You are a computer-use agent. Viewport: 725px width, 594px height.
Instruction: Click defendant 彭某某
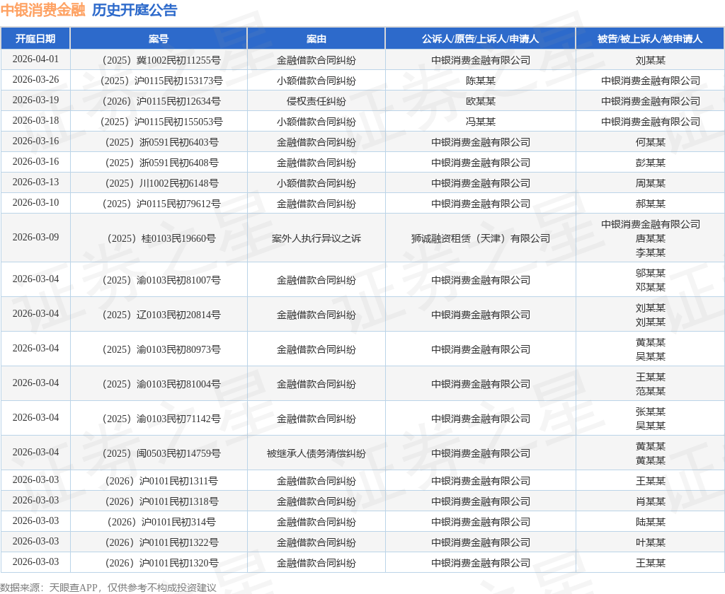point(650,163)
